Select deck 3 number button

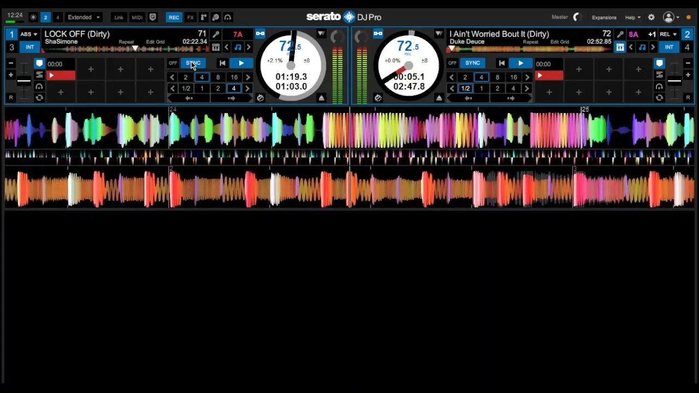[11, 47]
